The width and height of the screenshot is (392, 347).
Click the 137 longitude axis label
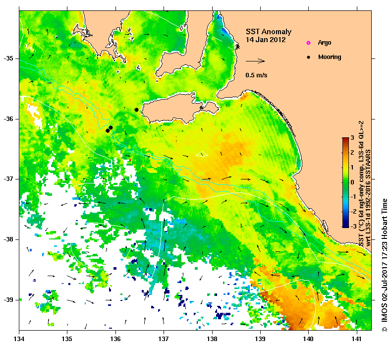[164, 339]
